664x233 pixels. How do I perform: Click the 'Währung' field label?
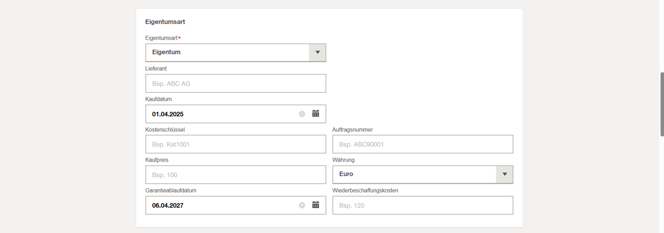point(343,160)
